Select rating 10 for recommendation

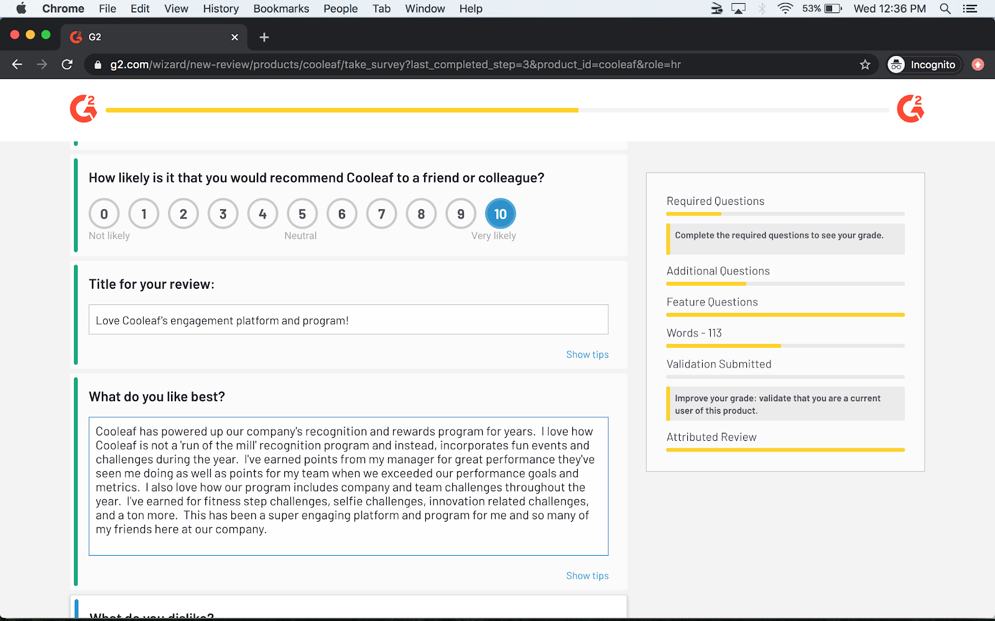[x=501, y=214]
